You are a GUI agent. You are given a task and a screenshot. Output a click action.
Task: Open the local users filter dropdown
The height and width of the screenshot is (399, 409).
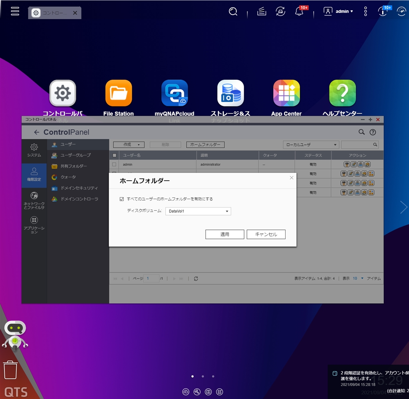point(311,145)
